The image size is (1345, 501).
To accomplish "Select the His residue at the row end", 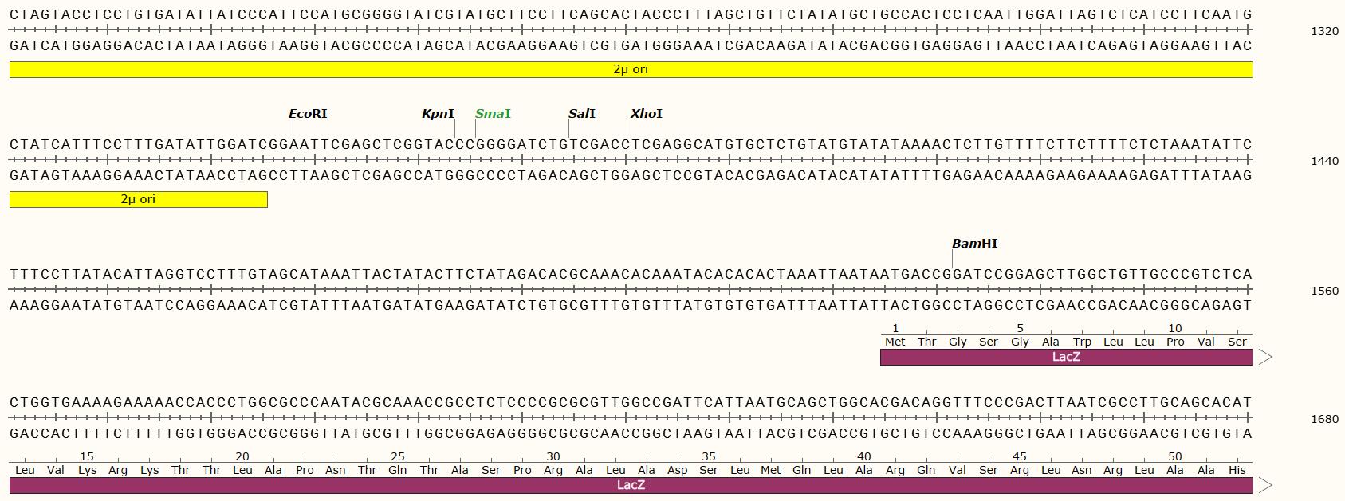I will click(x=1237, y=470).
